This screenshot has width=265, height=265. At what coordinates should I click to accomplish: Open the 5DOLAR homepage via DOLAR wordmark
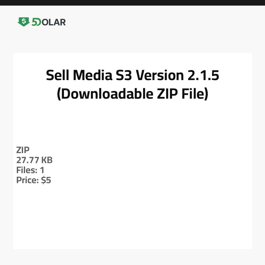54,22
